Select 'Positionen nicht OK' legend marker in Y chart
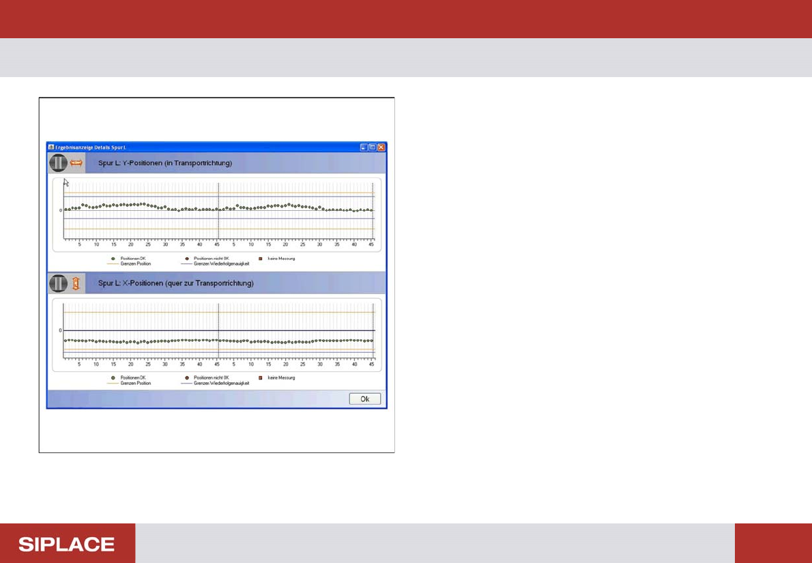The height and width of the screenshot is (563, 812). click(x=186, y=258)
